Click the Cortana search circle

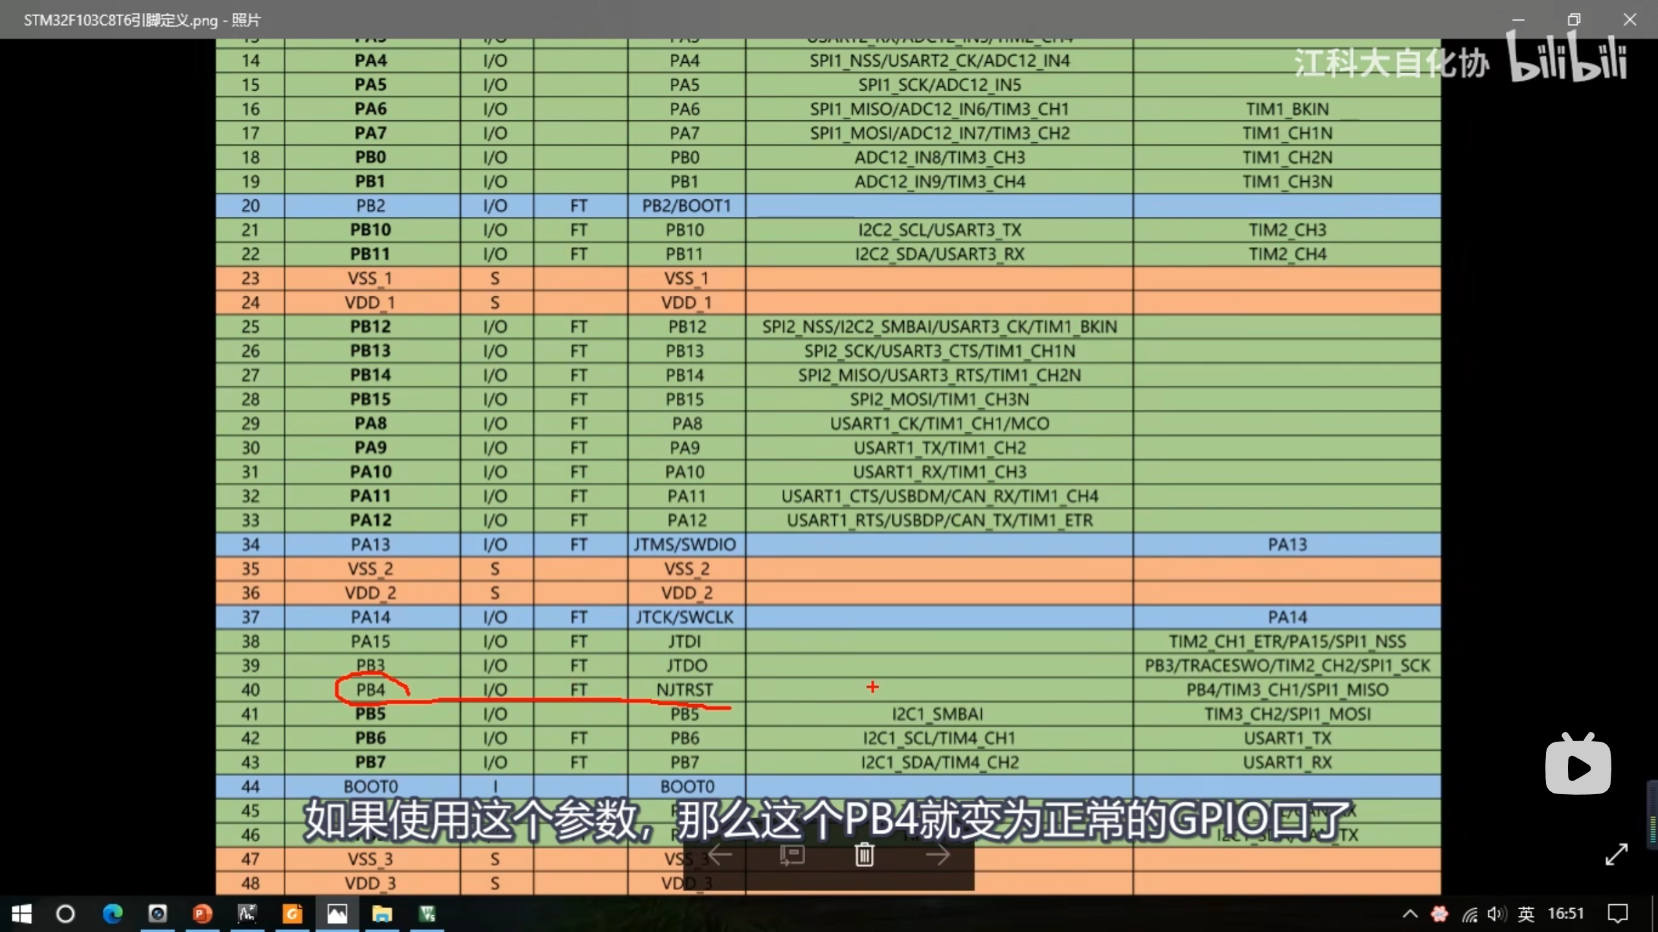pyautogui.click(x=65, y=914)
